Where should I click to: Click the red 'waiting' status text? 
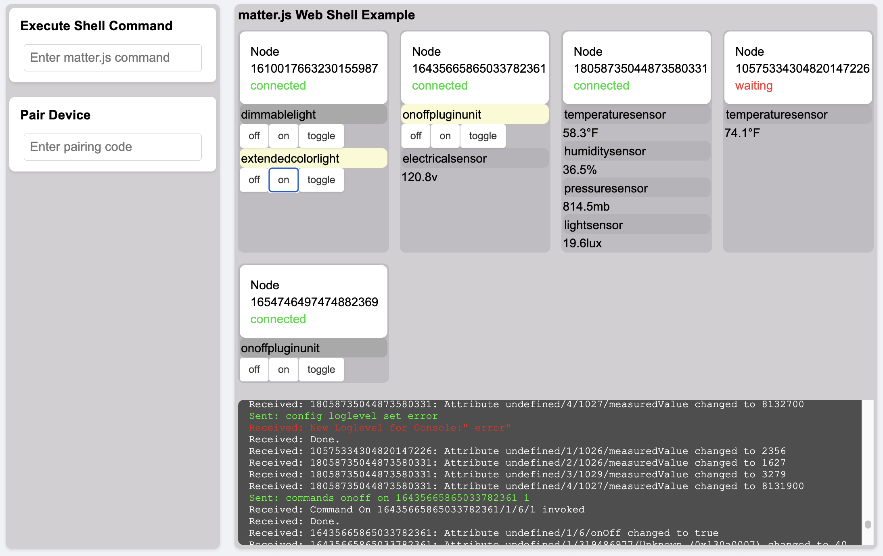point(754,86)
